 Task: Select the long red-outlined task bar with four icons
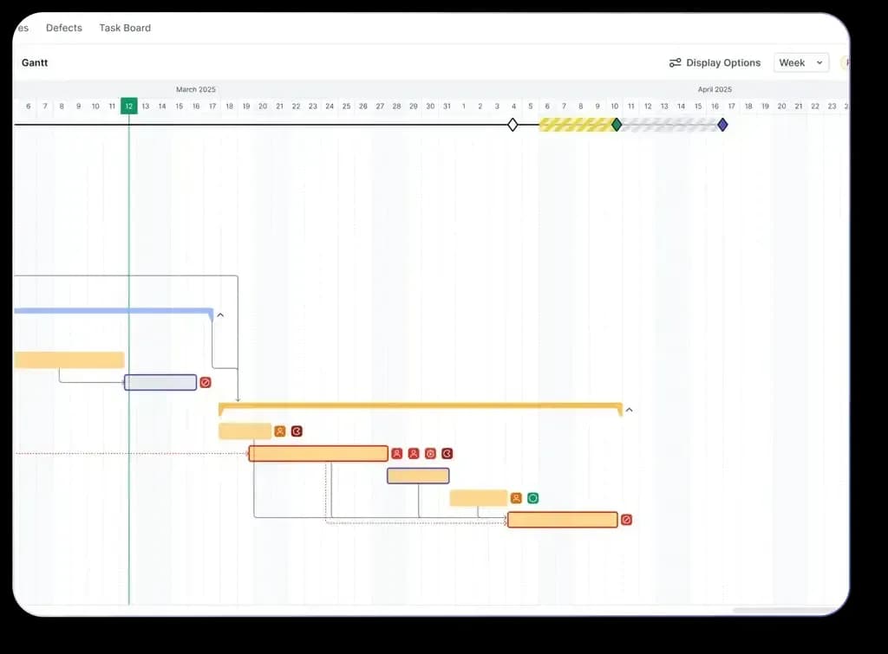pyautogui.click(x=318, y=454)
